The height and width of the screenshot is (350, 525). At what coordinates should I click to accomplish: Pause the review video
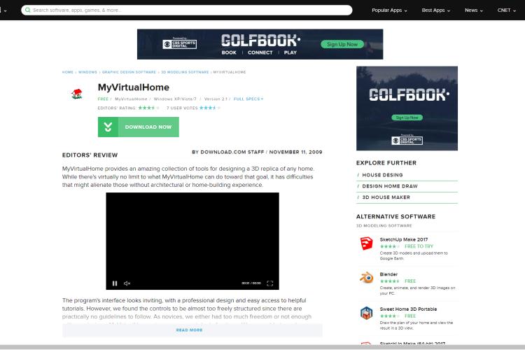tap(115, 283)
